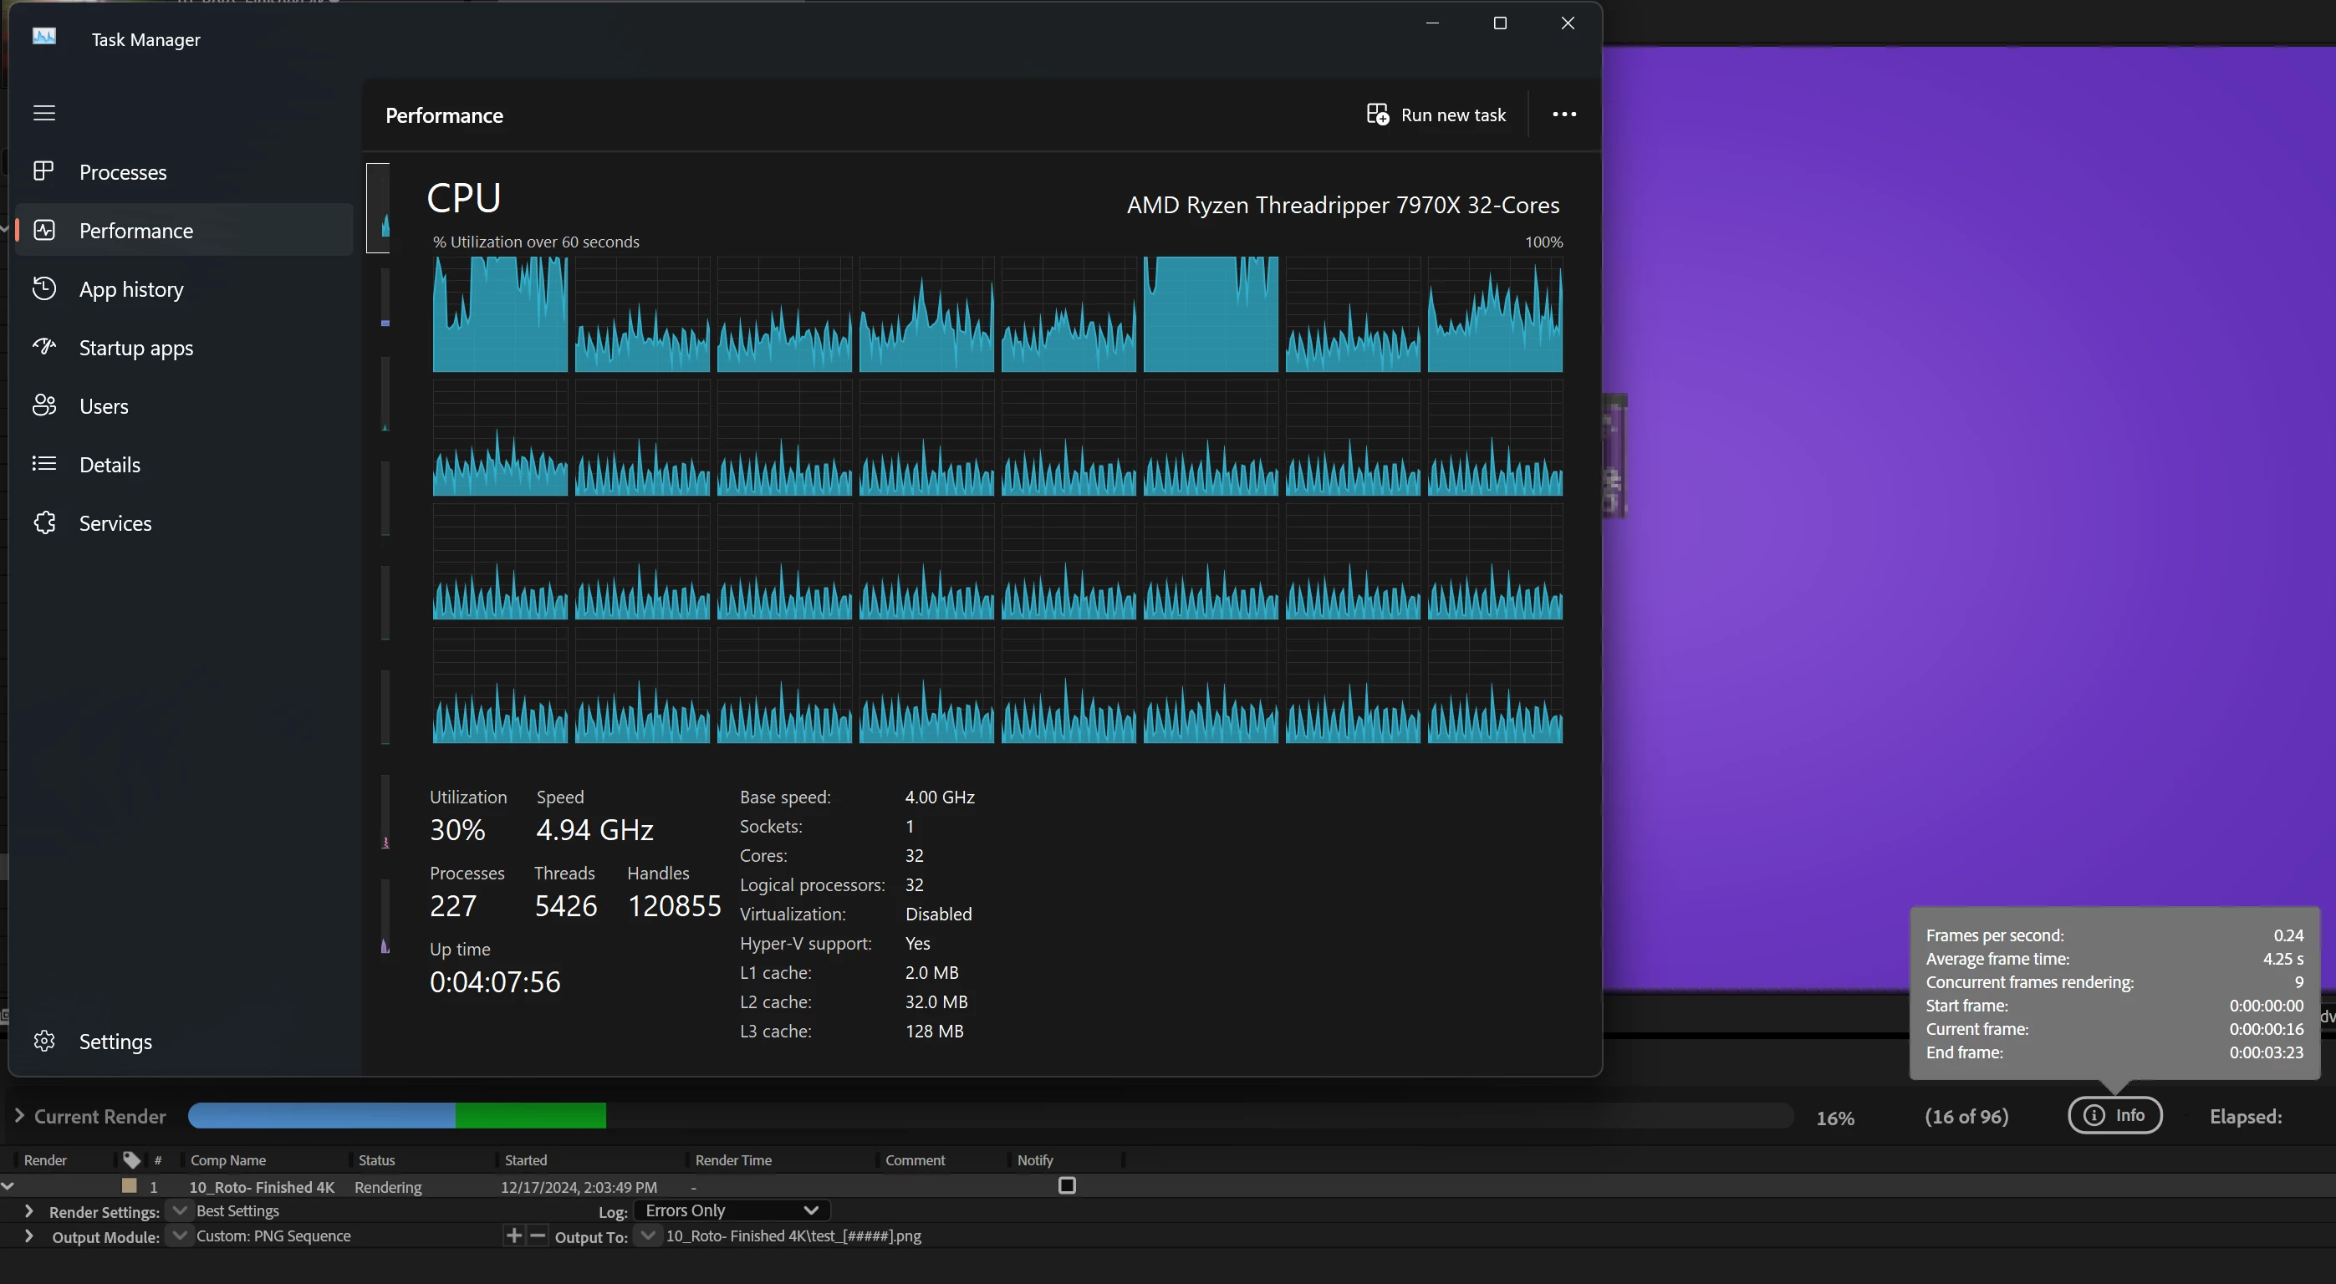Expand the Render Settings disclosure arrow
The height and width of the screenshot is (1284, 2336).
pyautogui.click(x=29, y=1211)
